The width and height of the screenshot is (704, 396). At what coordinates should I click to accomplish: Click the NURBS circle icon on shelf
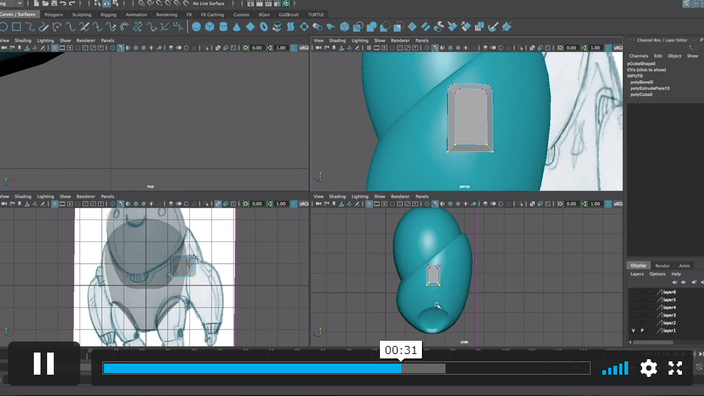click(x=3, y=27)
